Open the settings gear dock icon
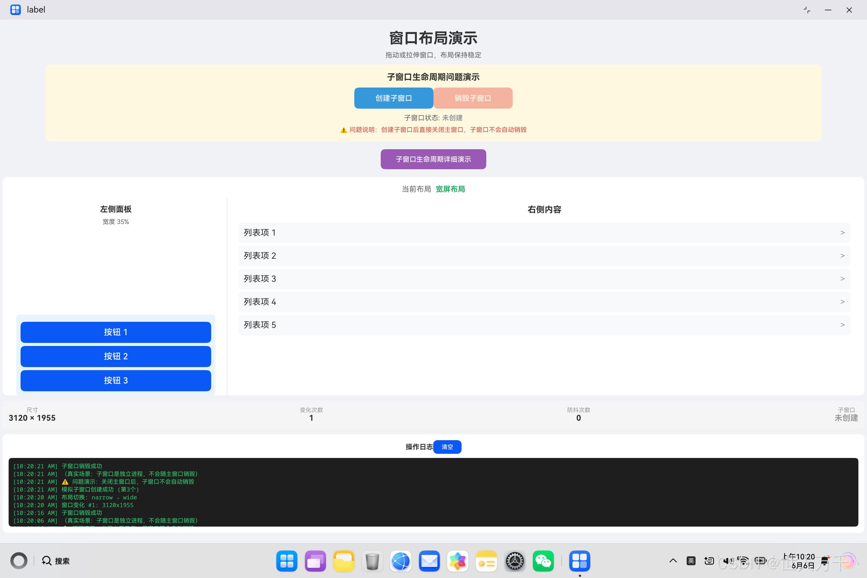 click(515, 561)
